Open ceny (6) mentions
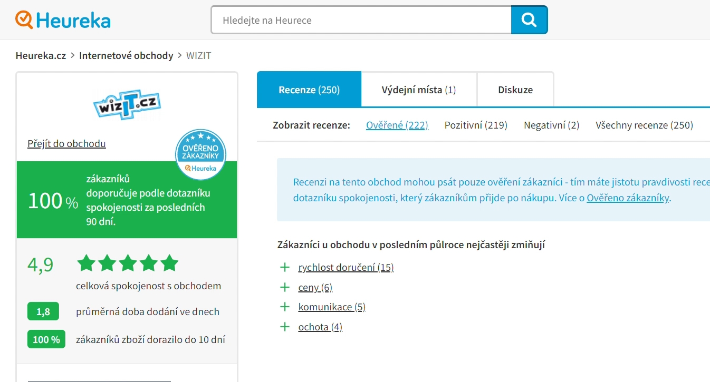The height and width of the screenshot is (382, 710). (x=315, y=287)
